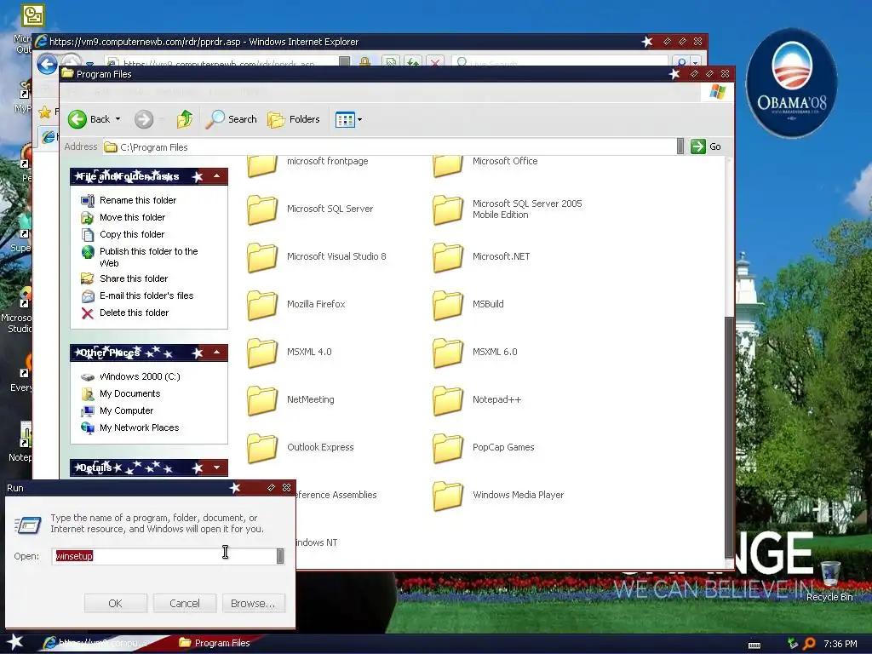This screenshot has height=654, width=872.
Task: Open Search in Program Files window
Action: point(232,119)
